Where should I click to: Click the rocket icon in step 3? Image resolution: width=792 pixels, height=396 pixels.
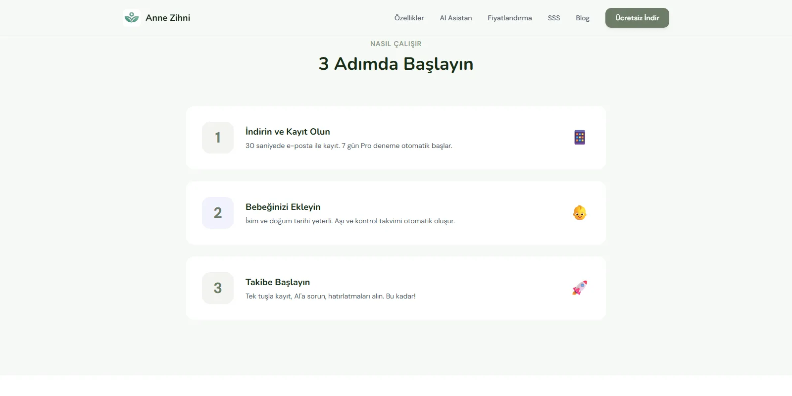tap(580, 288)
